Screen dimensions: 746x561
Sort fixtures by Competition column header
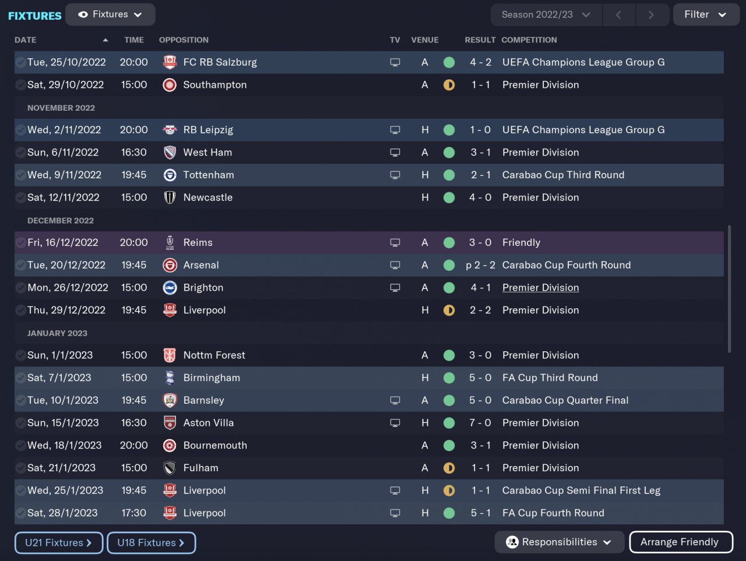click(529, 40)
